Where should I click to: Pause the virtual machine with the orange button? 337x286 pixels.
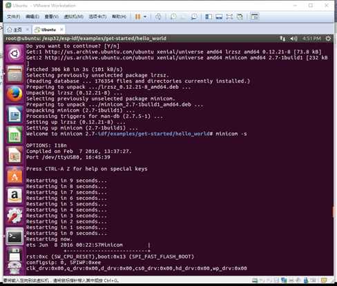[x=137, y=17]
